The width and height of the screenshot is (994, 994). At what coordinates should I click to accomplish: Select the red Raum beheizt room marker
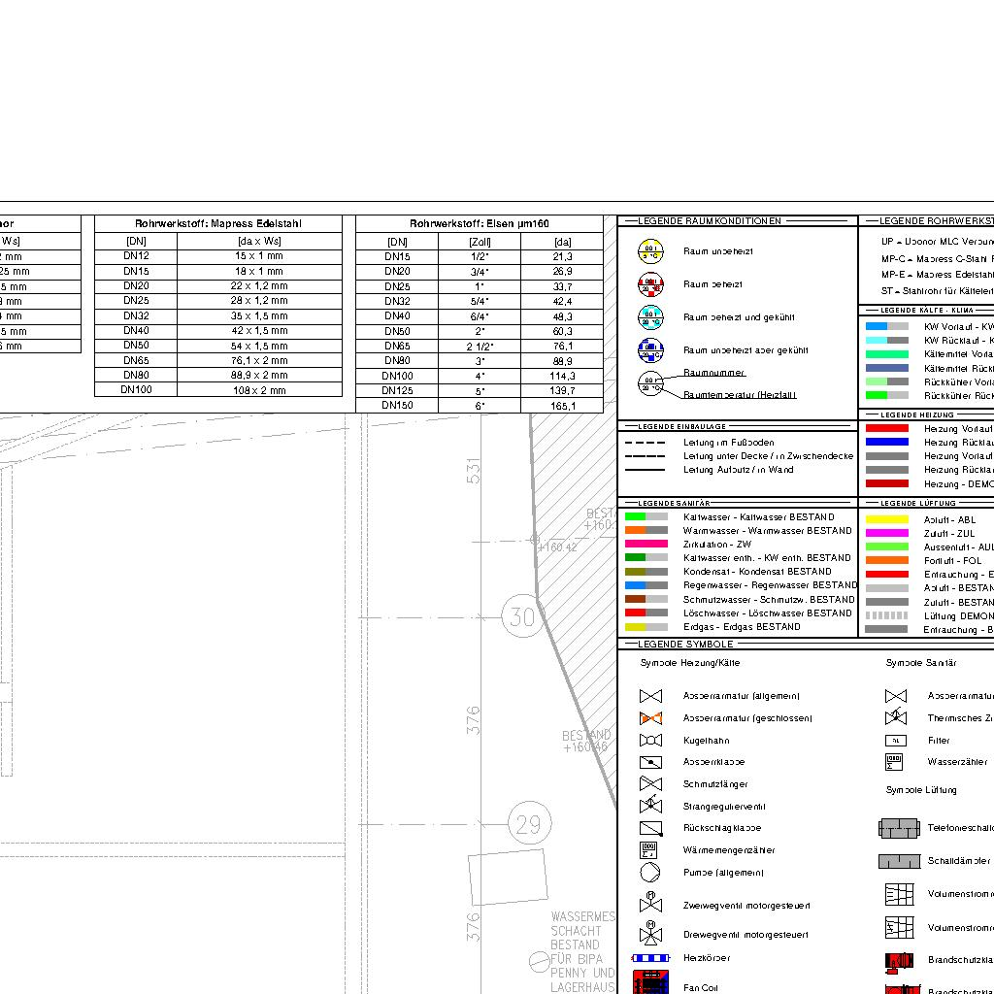point(650,285)
